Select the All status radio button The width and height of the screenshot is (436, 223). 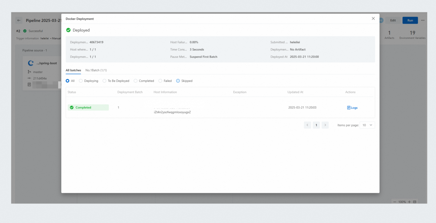(x=67, y=81)
